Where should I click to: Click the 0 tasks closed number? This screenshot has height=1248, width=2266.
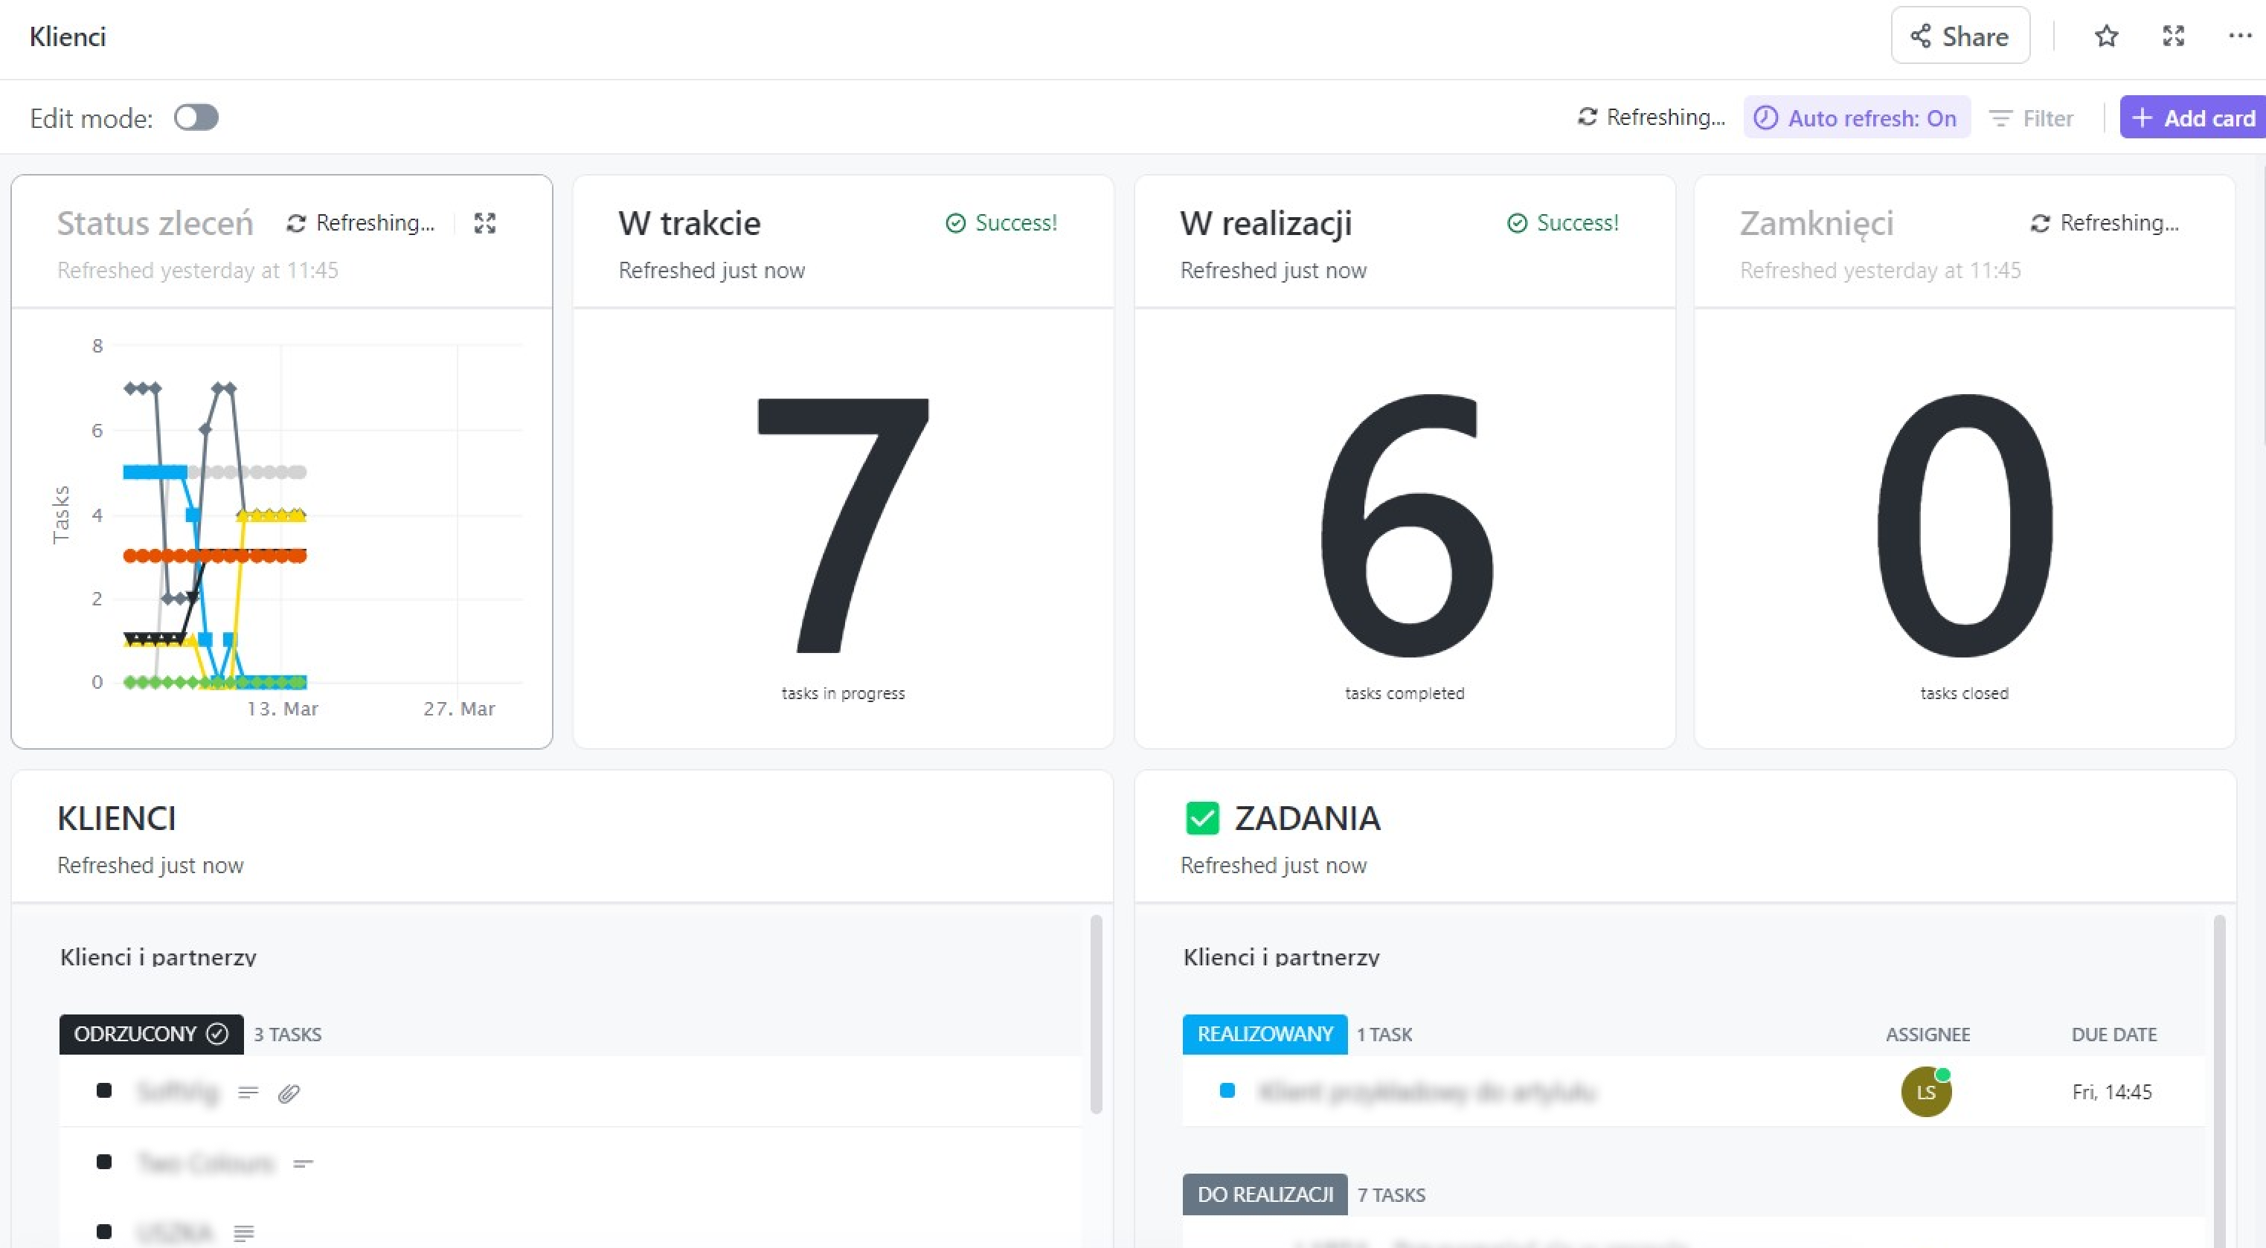1964,525
